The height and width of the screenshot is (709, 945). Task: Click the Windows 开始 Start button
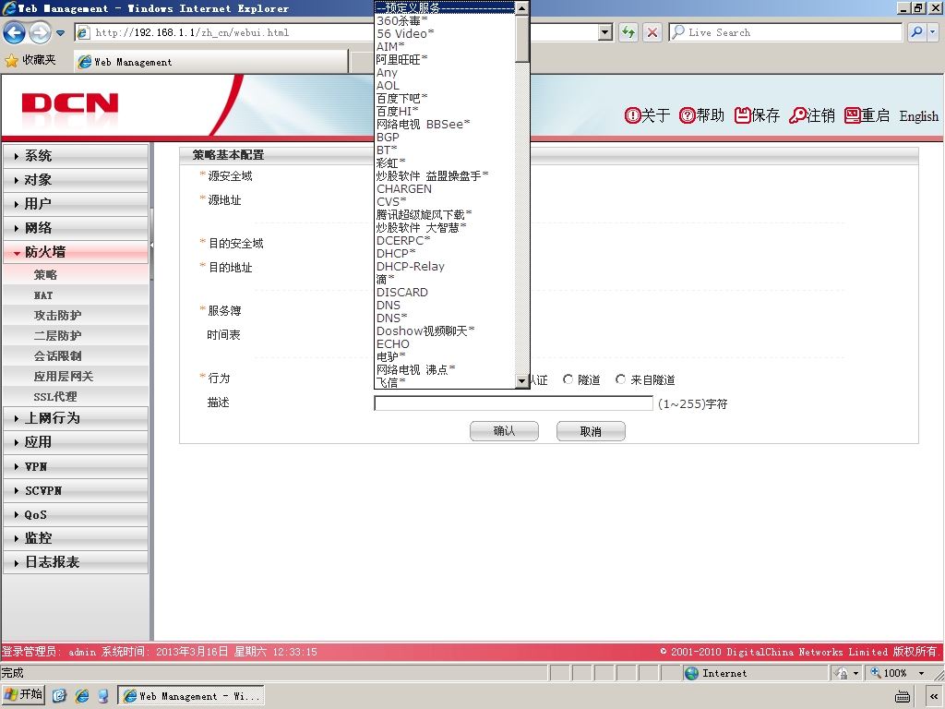coord(23,695)
